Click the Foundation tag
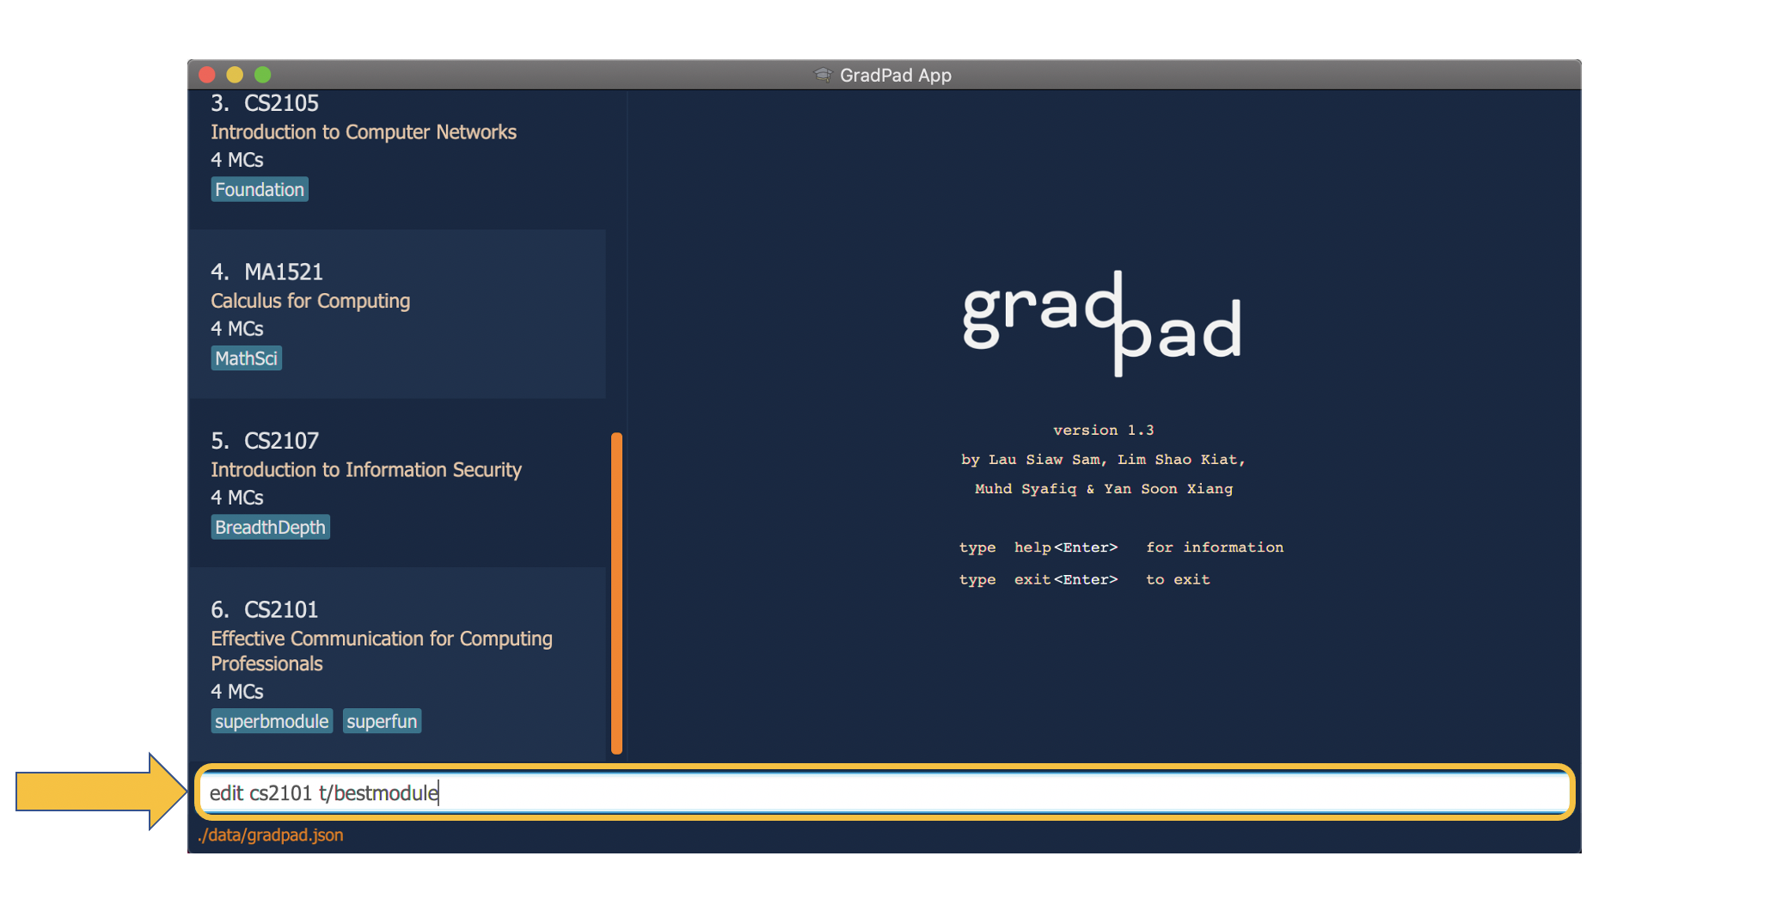1776x911 pixels. pos(260,189)
